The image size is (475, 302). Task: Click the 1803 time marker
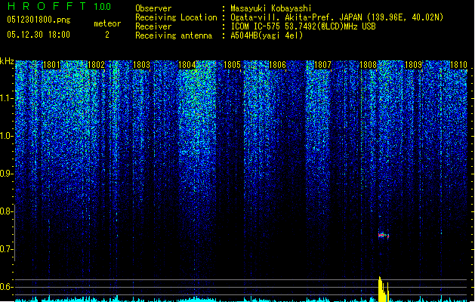click(141, 65)
